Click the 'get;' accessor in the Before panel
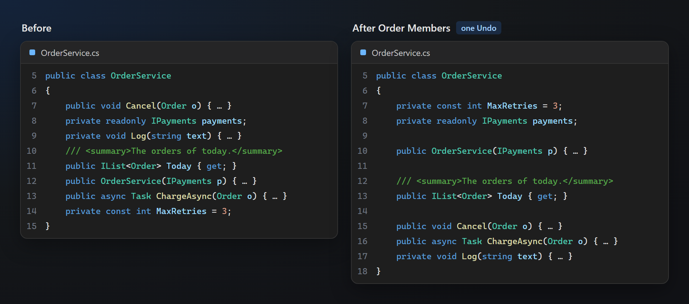This screenshot has height=304, width=689. coord(216,166)
